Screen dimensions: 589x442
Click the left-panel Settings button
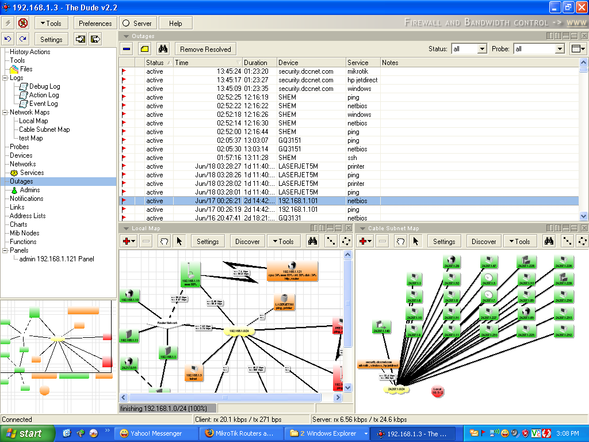click(51, 39)
